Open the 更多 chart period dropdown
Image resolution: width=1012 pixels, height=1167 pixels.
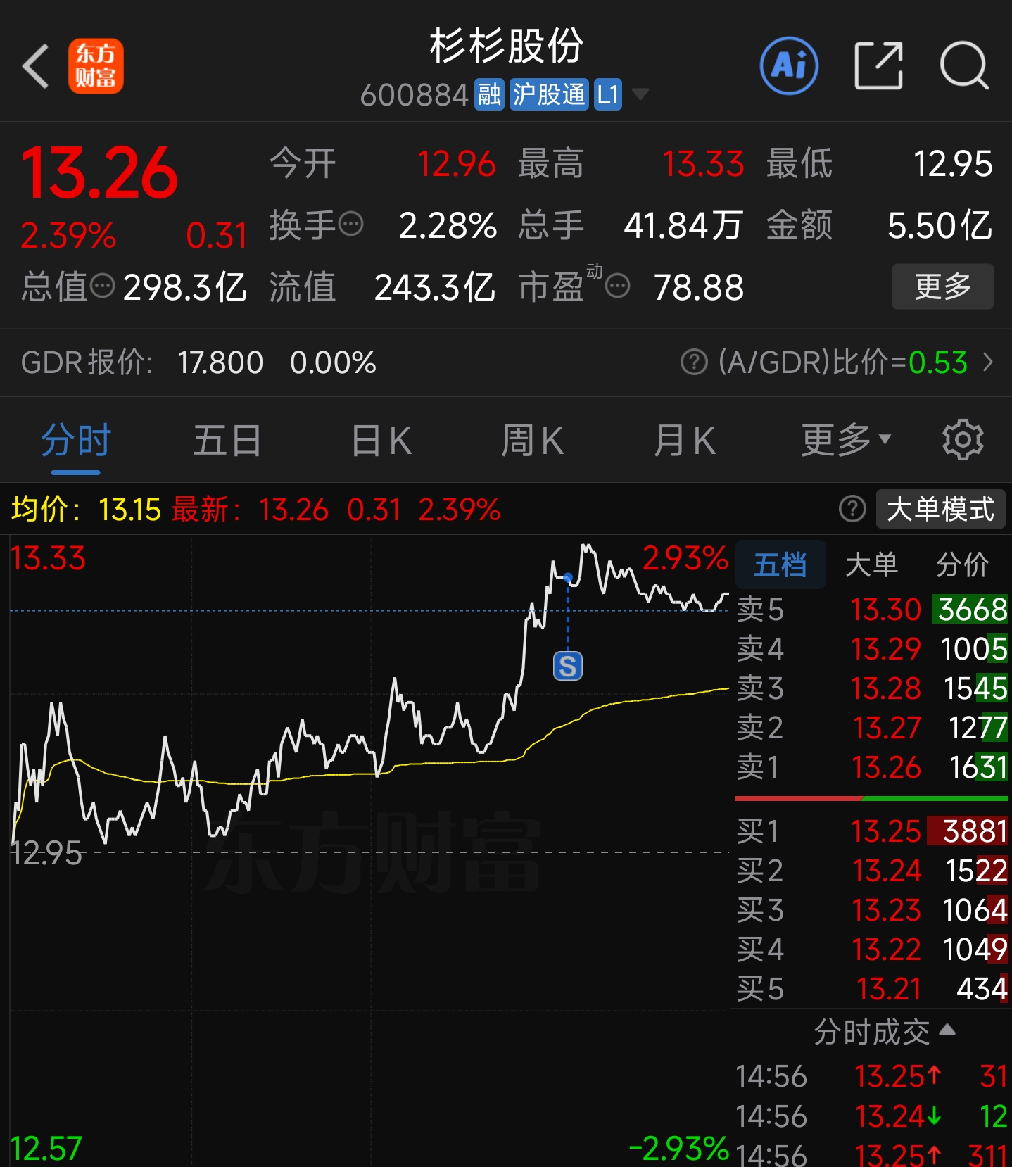tap(847, 441)
